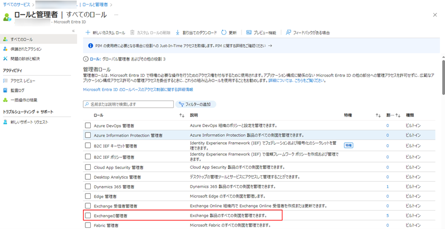Check the Exchange 受信者管理者 checkbox
445x229 pixels.
[88, 205]
